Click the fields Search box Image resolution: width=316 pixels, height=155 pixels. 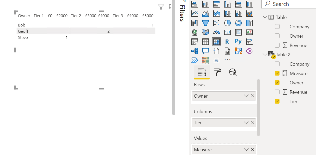click(x=289, y=4)
